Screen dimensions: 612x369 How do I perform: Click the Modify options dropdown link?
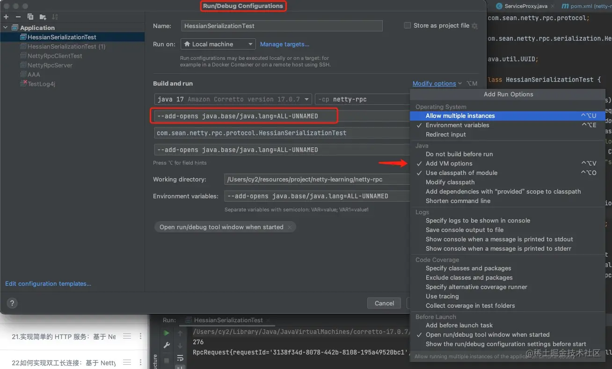coord(437,83)
